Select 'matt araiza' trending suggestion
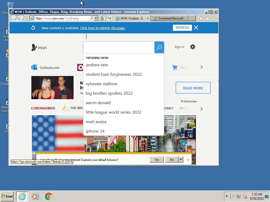 (96, 122)
